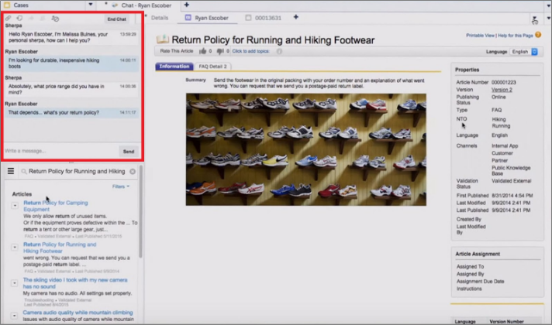
Task: Click the articles panel vertical scrollbar
Action: tap(140, 213)
